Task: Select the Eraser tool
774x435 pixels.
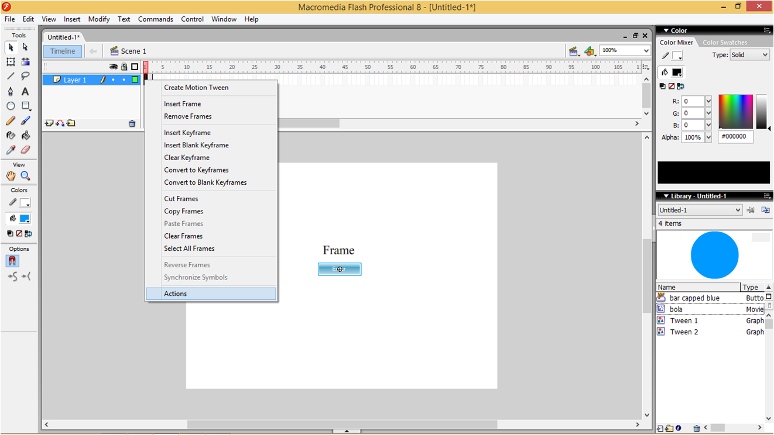Action: (25, 150)
